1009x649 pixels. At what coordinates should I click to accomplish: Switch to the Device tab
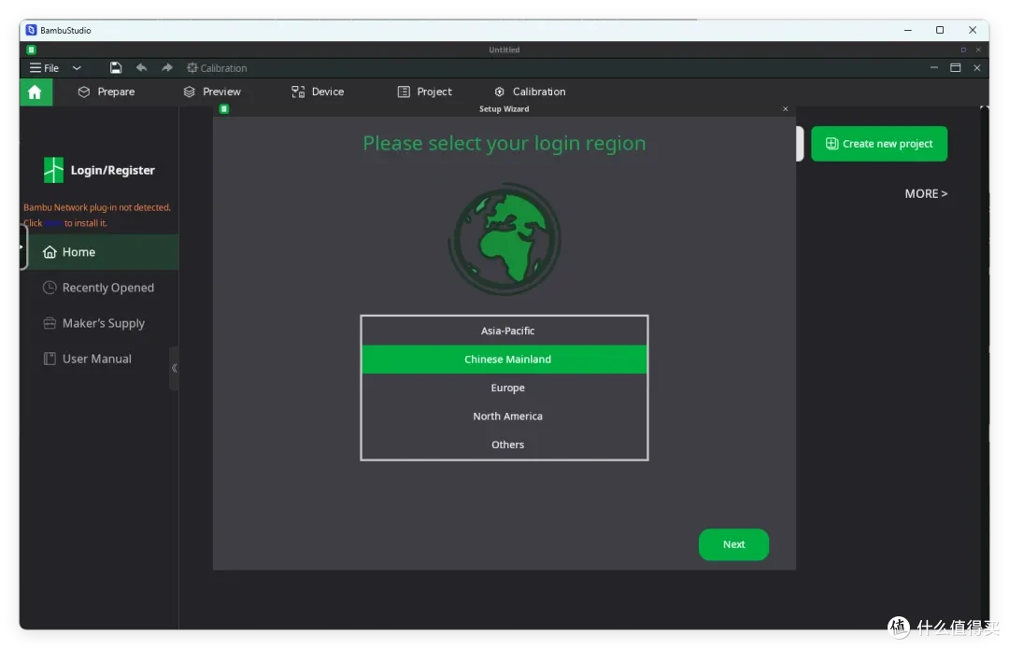(318, 92)
